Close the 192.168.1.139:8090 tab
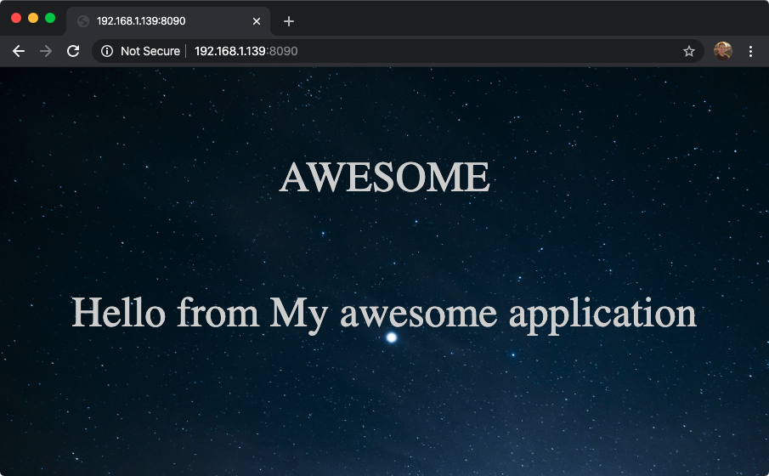 tap(257, 21)
